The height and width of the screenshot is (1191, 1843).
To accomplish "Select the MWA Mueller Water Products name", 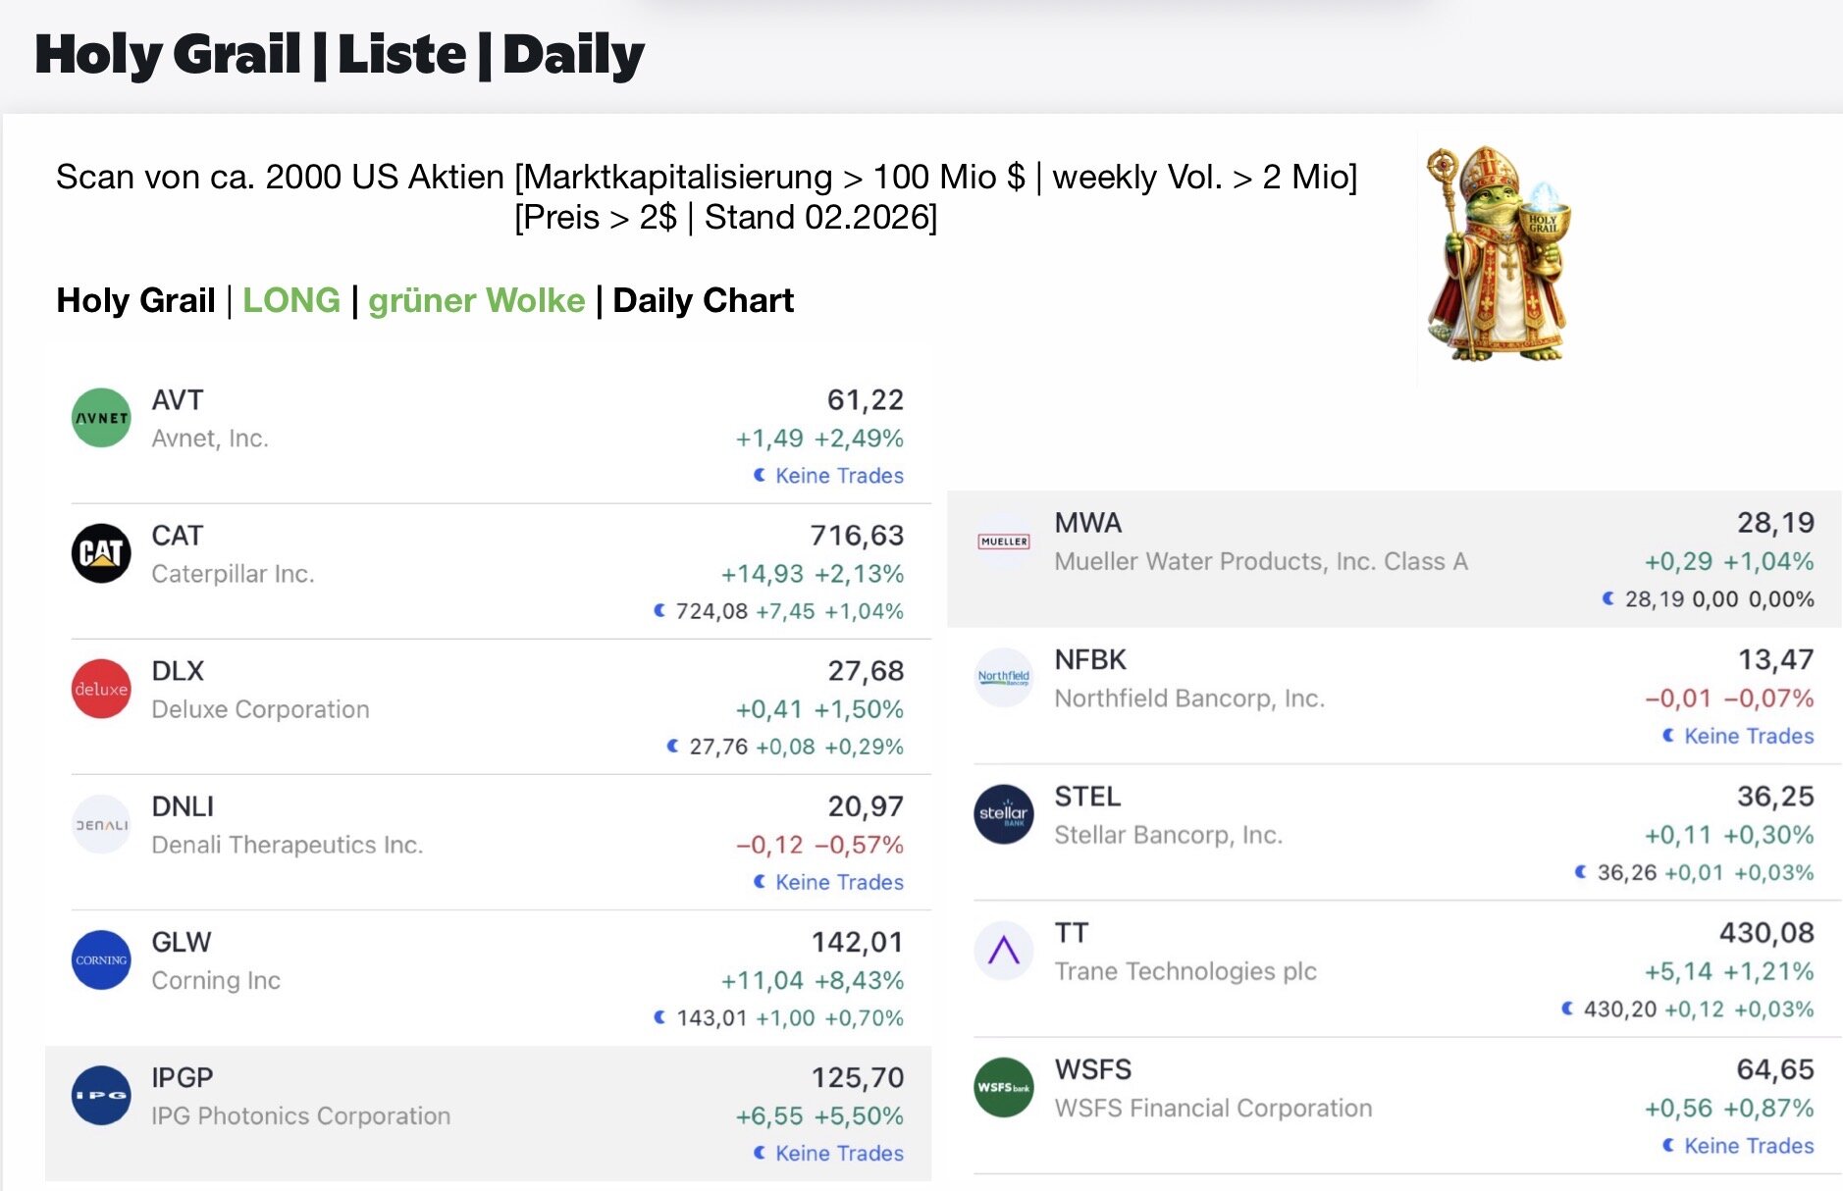I will coord(1260,561).
